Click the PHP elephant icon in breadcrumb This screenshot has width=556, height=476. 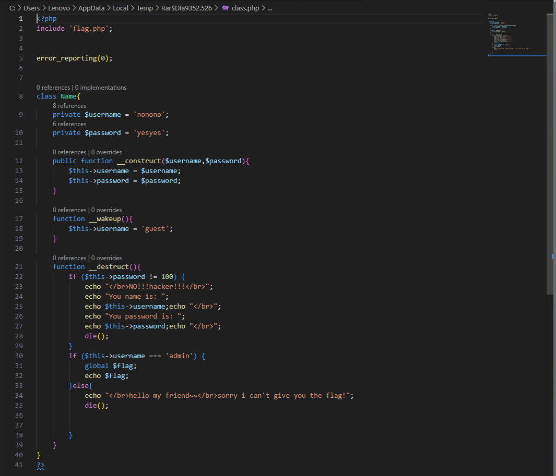pyautogui.click(x=225, y=8)
